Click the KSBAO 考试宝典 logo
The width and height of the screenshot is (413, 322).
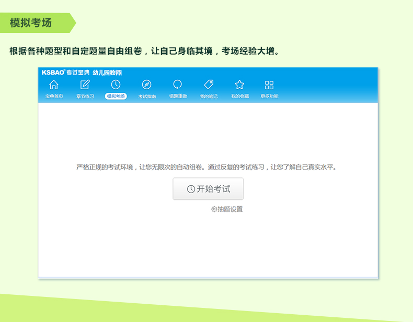(x=65, y=73)
